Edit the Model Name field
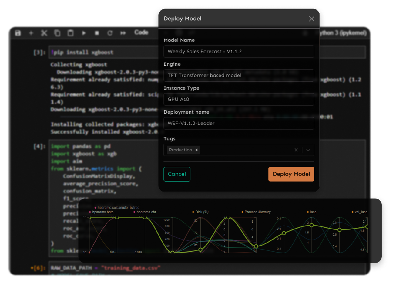 point(239,52)
